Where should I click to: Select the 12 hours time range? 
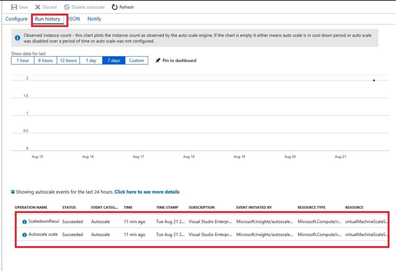[x=68, y=60]
